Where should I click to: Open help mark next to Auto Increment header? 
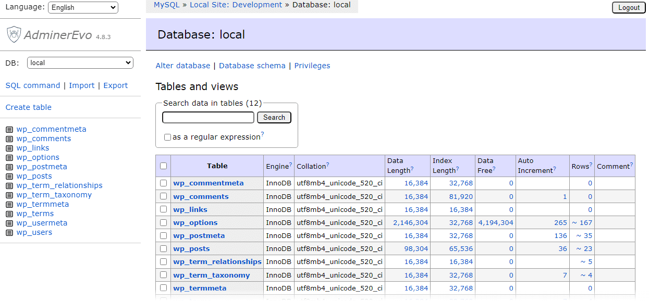pyautogui.click(x=555, y=169)
